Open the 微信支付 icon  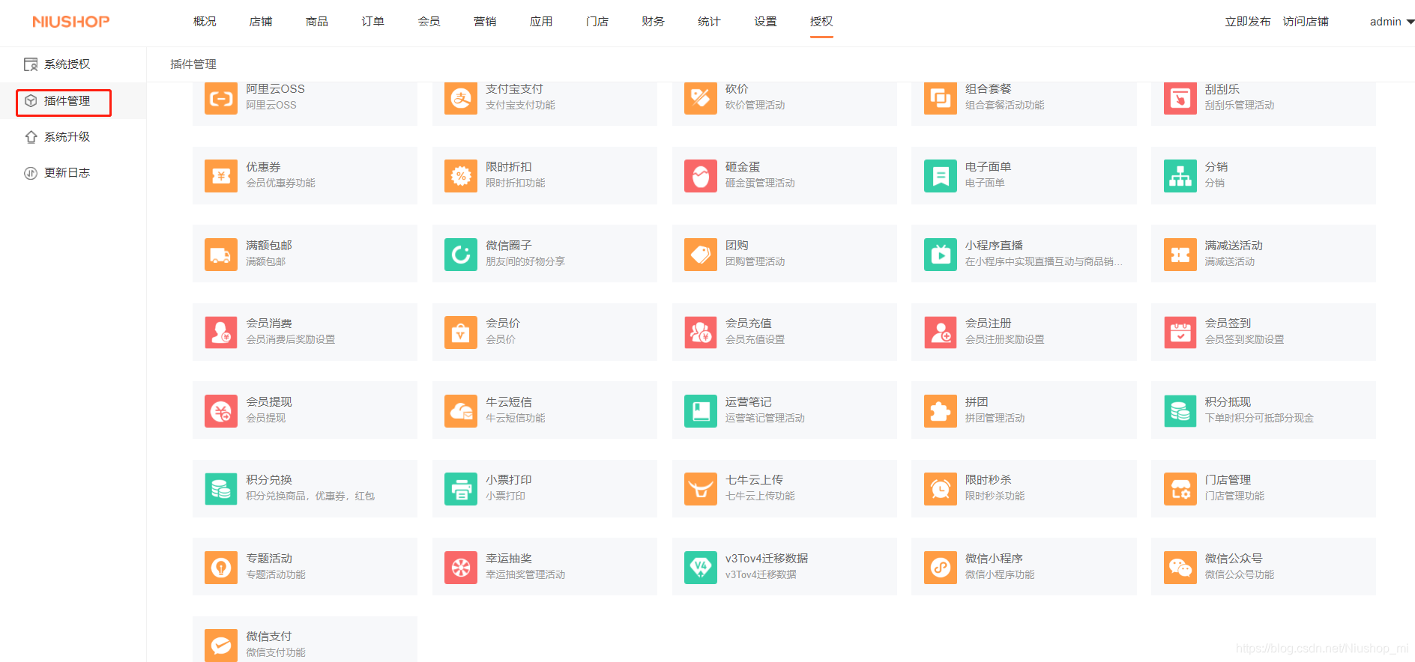click(221, 646)
